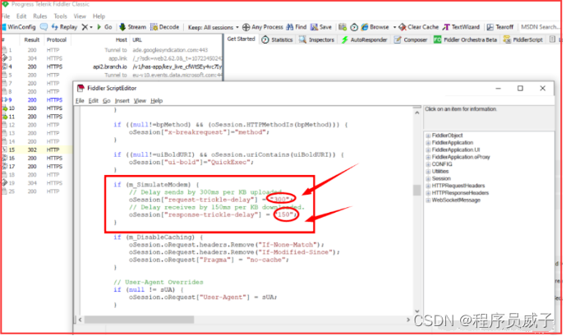Open ScriptEditor Go menu
Viewport: 566px width, 336px height.
pyautogui.click(x=107, y=101)
